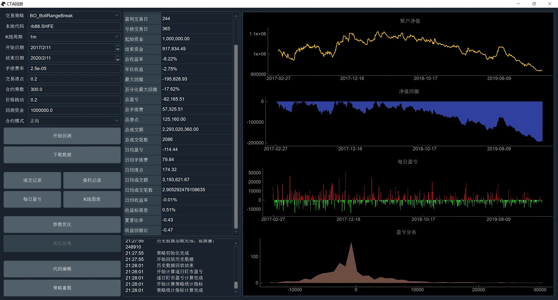Click the 下载数据 button

[x=62, y=155]
